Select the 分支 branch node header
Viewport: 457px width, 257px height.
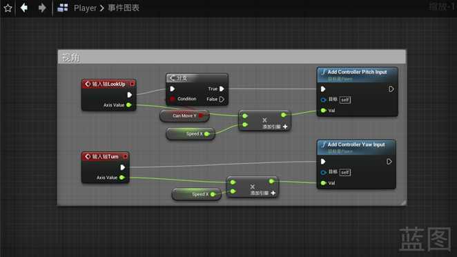197,78
